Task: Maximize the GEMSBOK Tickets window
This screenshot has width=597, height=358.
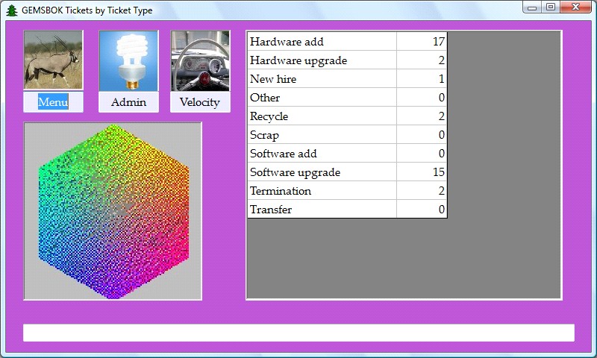Action: pos(551,7)
